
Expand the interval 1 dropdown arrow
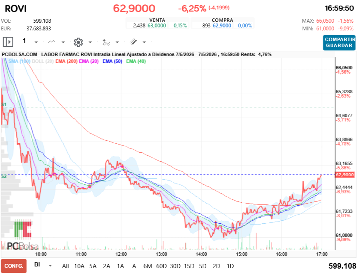36,42
